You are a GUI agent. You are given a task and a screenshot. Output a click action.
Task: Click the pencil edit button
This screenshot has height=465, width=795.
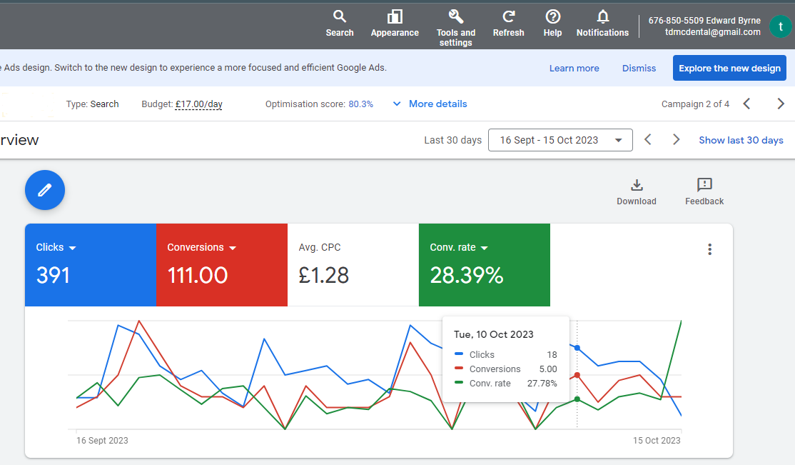44,190
